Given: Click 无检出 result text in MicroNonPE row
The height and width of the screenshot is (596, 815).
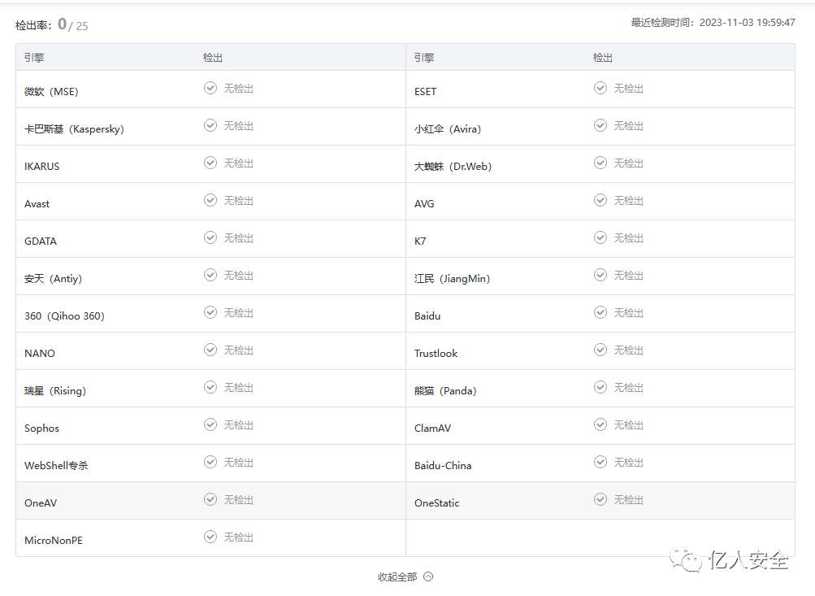Looking at the screenshot, I should click(x=239, y=537).
